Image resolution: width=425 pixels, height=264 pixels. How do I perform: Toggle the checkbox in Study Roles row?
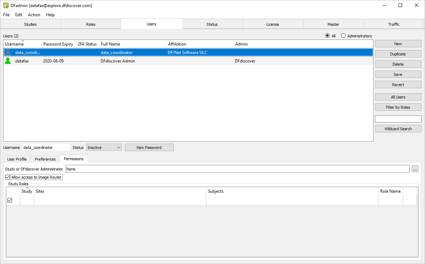[x=10, y=200]
